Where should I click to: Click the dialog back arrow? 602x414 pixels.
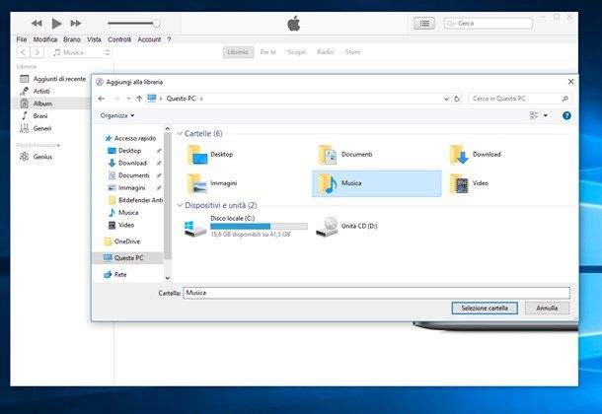(x=102, y=99)
